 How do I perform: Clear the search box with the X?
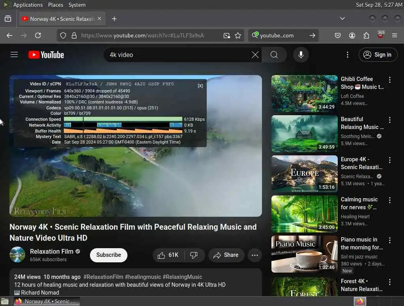[255, 55]
